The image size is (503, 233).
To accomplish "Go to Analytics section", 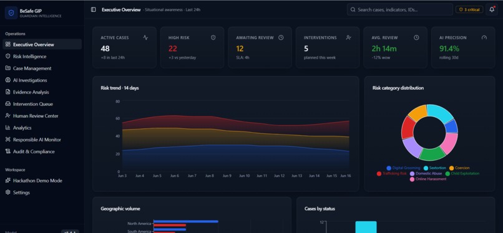I will coord(42,128).
